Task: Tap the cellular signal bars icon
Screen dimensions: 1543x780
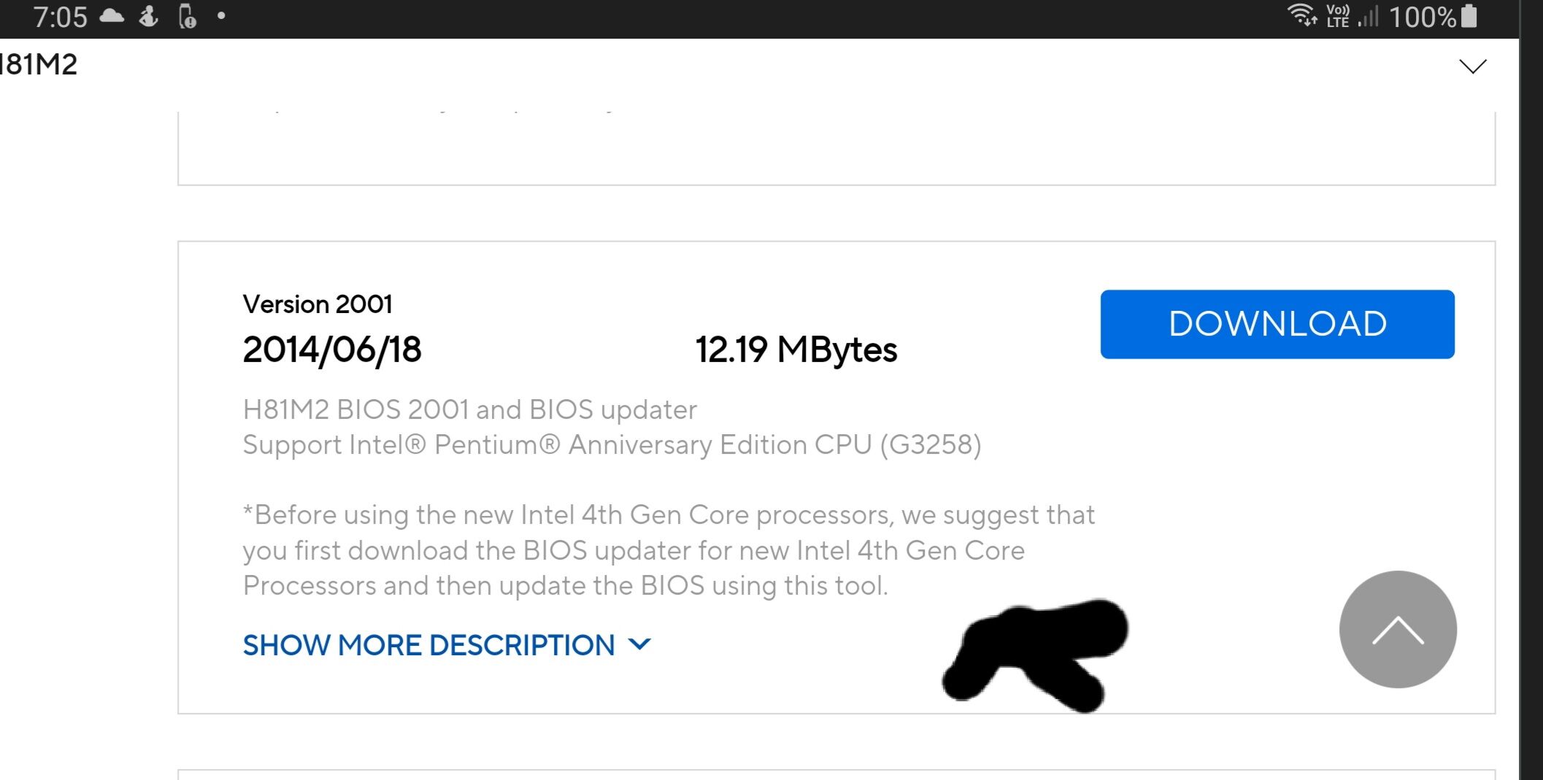Action: click(x=1369, y=16)
